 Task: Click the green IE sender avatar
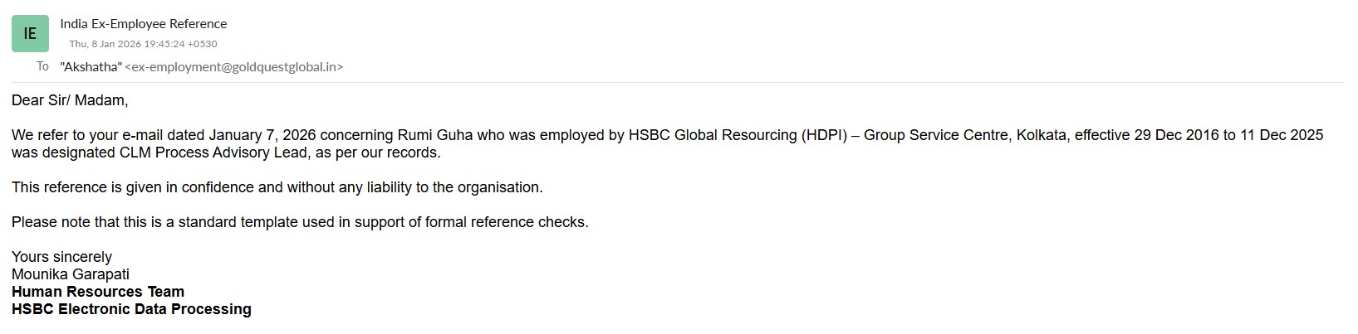coord(30,33)
